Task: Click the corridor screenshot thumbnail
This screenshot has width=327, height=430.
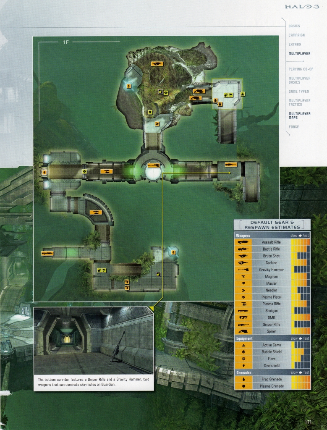Action: [94, 340]
